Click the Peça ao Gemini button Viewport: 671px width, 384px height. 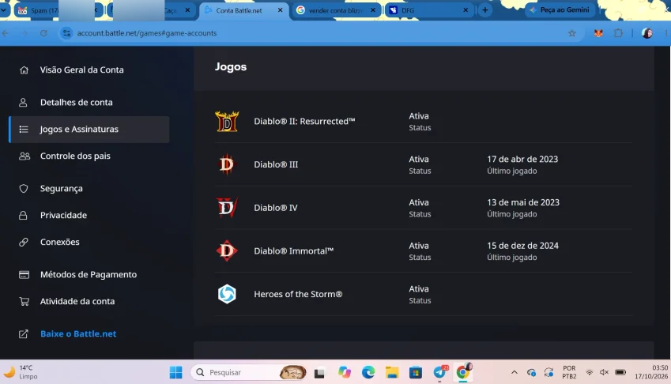[x=560, y=9]
